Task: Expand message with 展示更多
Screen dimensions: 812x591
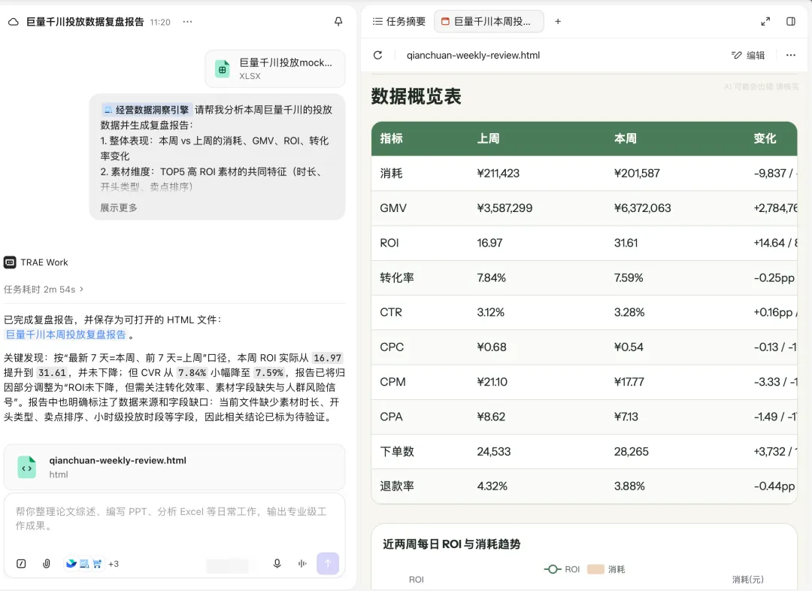Action: point(119,208)
